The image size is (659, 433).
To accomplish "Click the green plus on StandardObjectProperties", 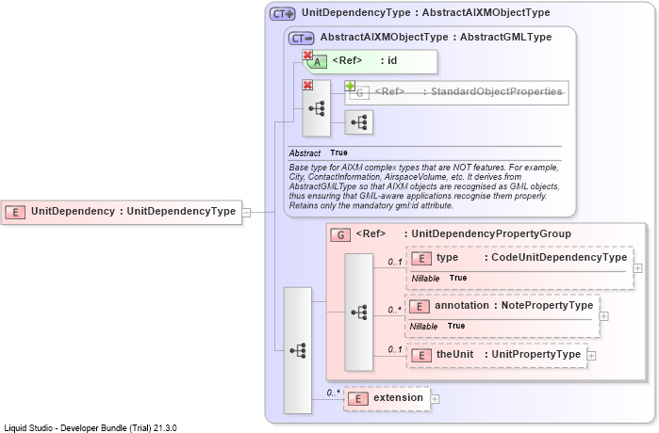I will pos(350,86).
